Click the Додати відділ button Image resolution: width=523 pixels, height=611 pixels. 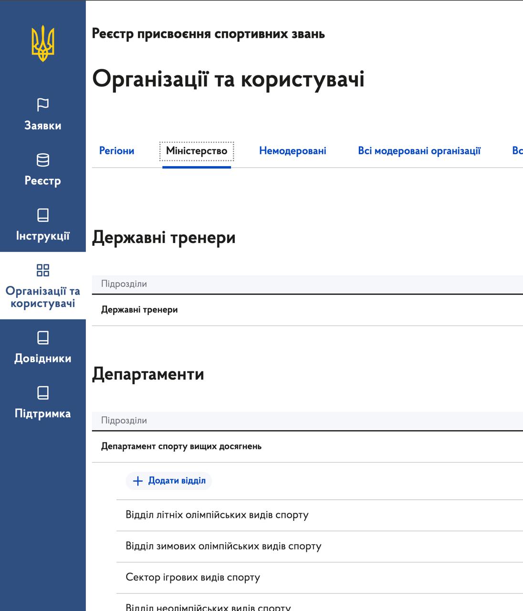coord(168,481)
